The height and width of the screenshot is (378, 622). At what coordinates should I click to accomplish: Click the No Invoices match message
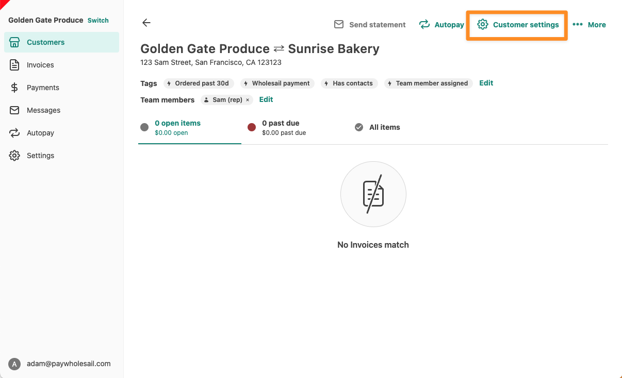pos(373,245)
